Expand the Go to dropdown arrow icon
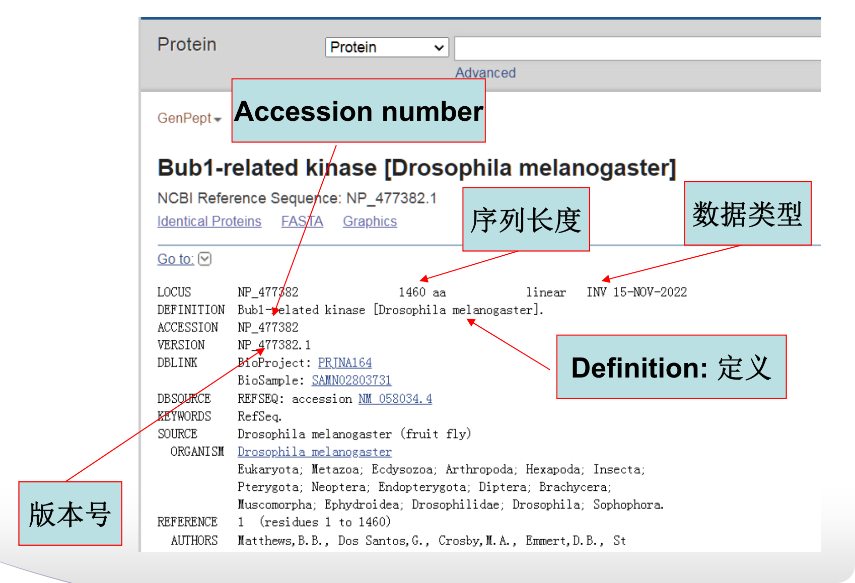This screenshot has height=583, width=855. 205,259
